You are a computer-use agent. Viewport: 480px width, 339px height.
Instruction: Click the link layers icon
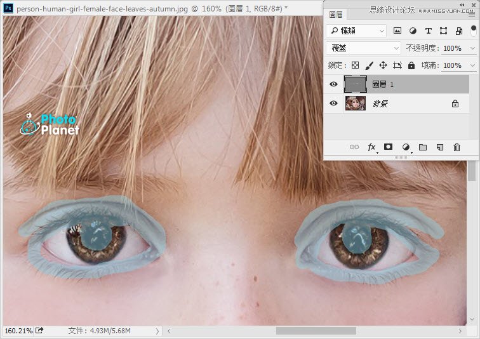354,147
